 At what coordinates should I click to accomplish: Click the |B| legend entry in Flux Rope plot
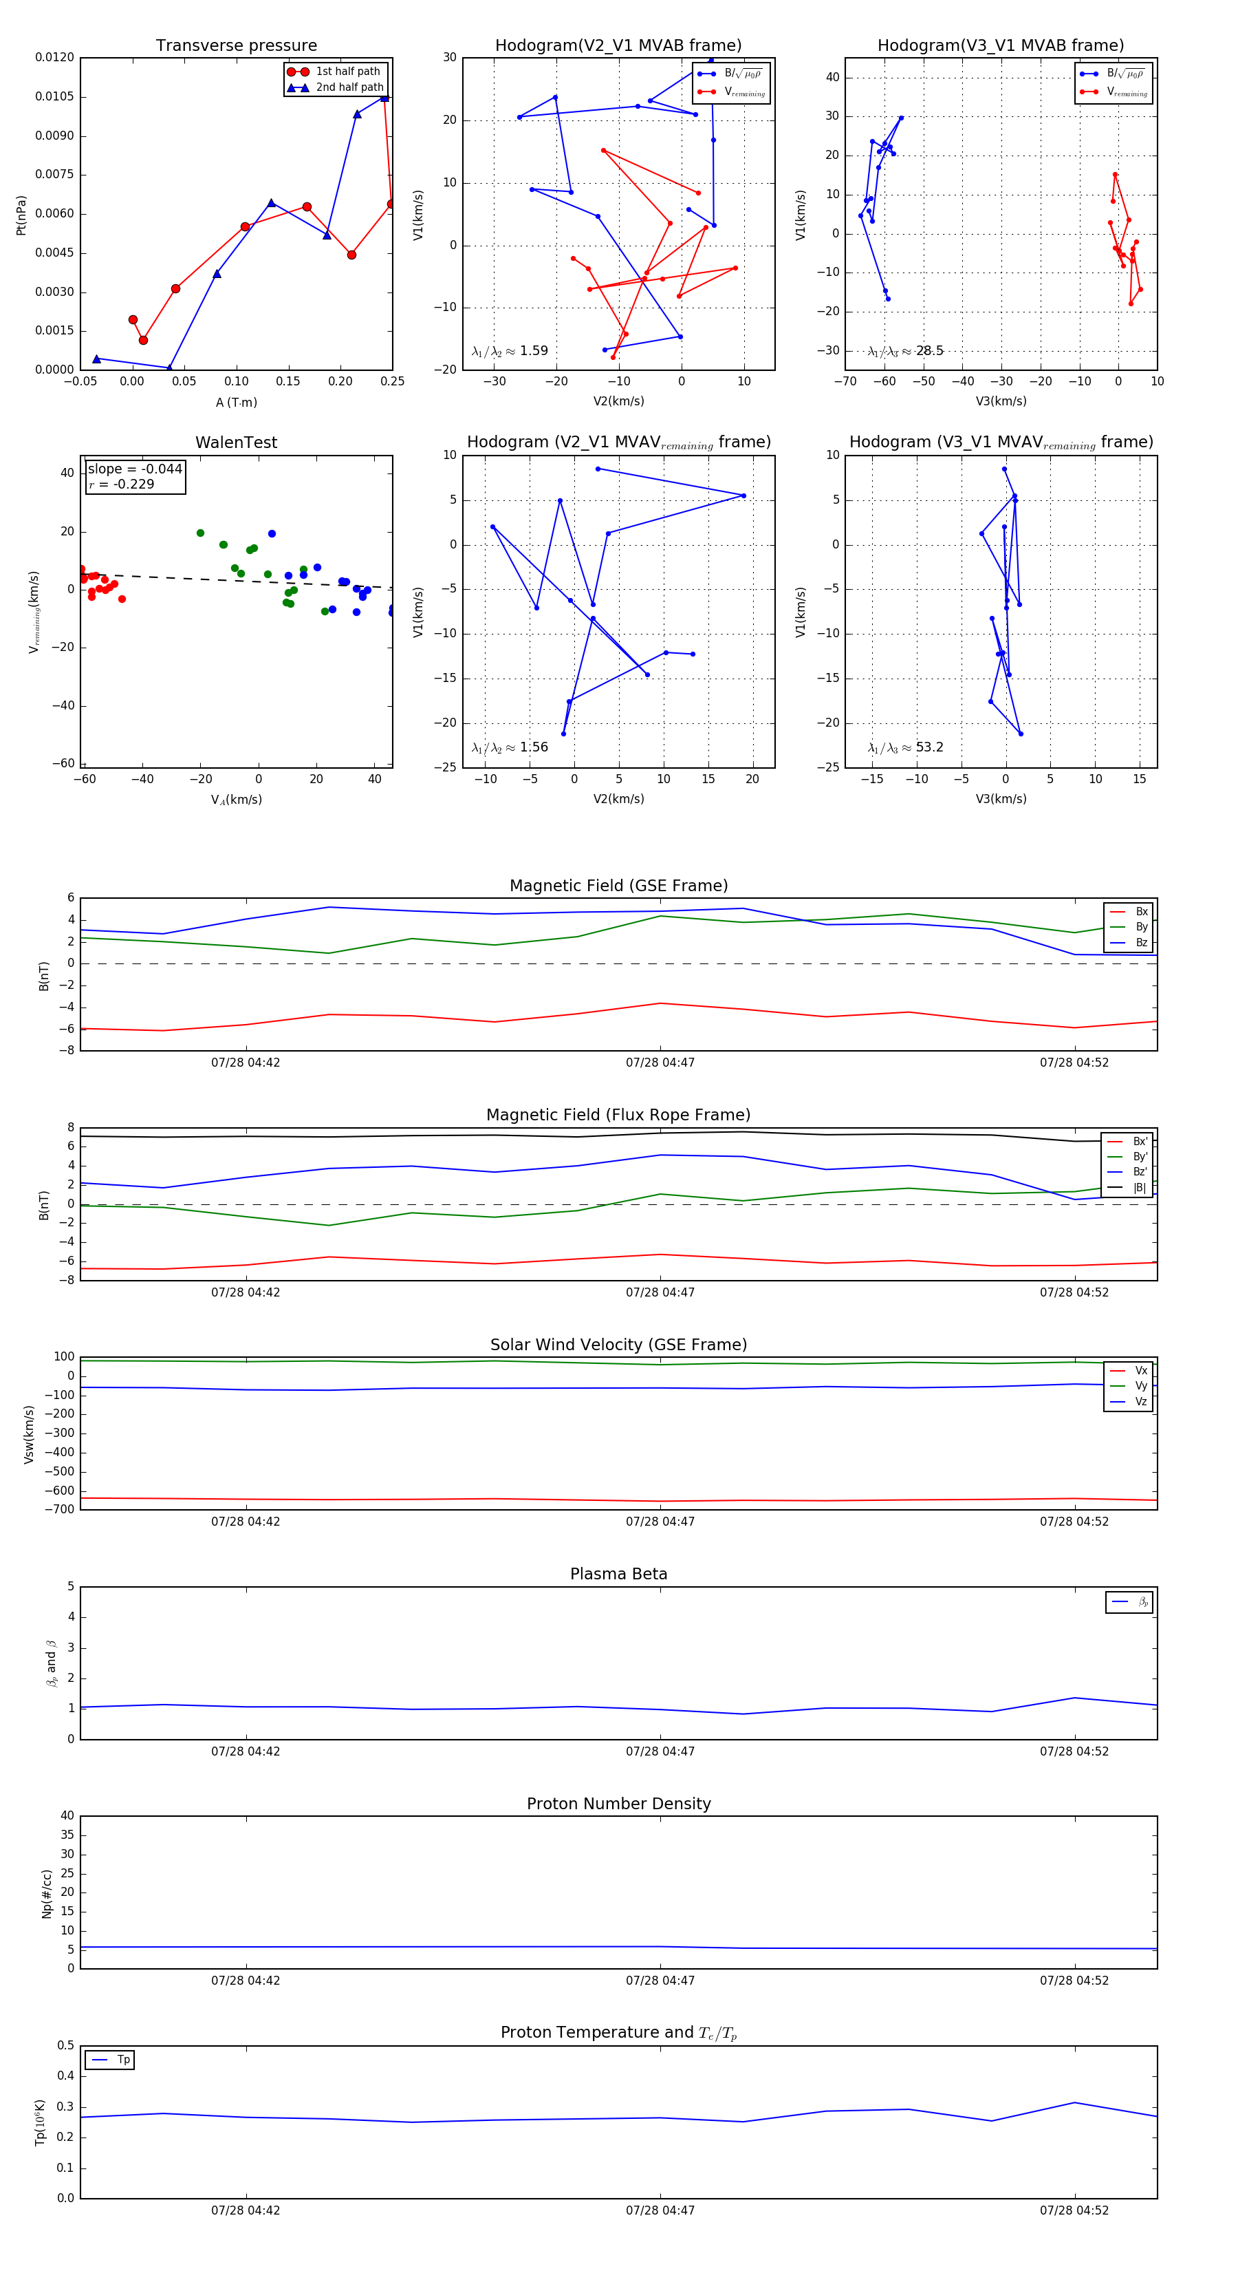1127,1188
